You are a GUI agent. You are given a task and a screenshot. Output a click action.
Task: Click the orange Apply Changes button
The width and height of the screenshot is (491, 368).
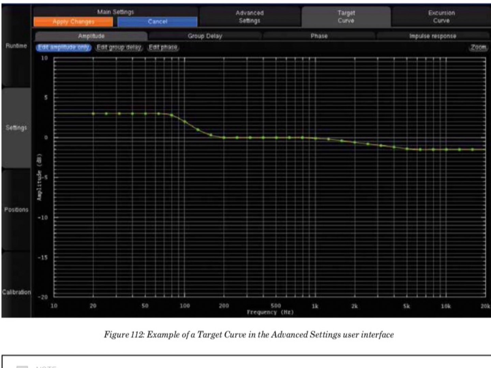tap(73, 22)
